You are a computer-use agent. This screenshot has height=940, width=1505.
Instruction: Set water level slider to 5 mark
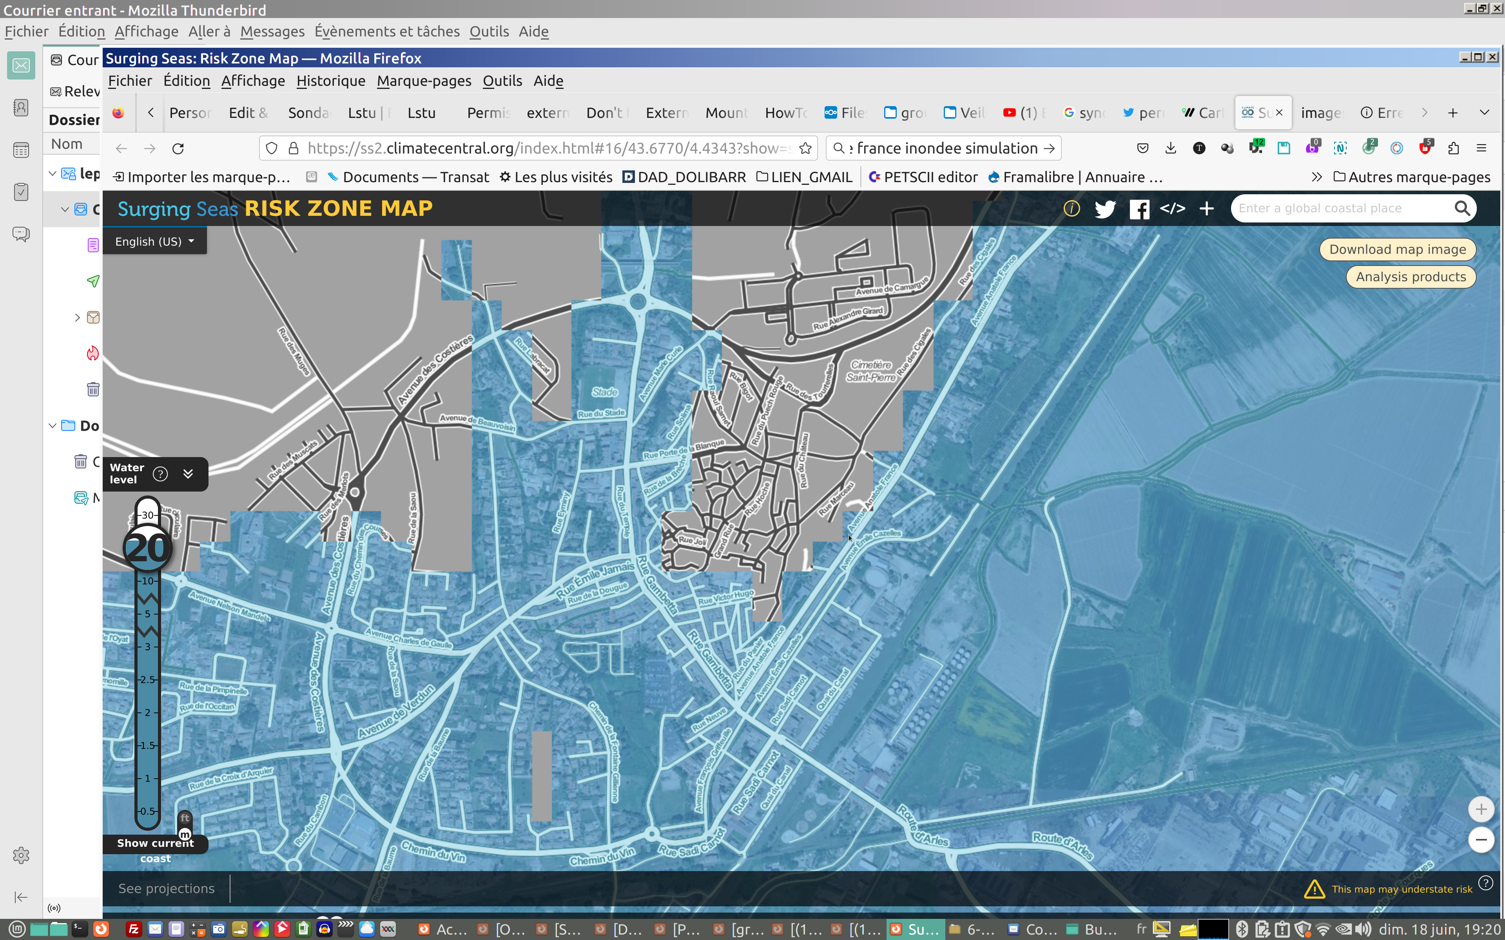coord(148,614)
